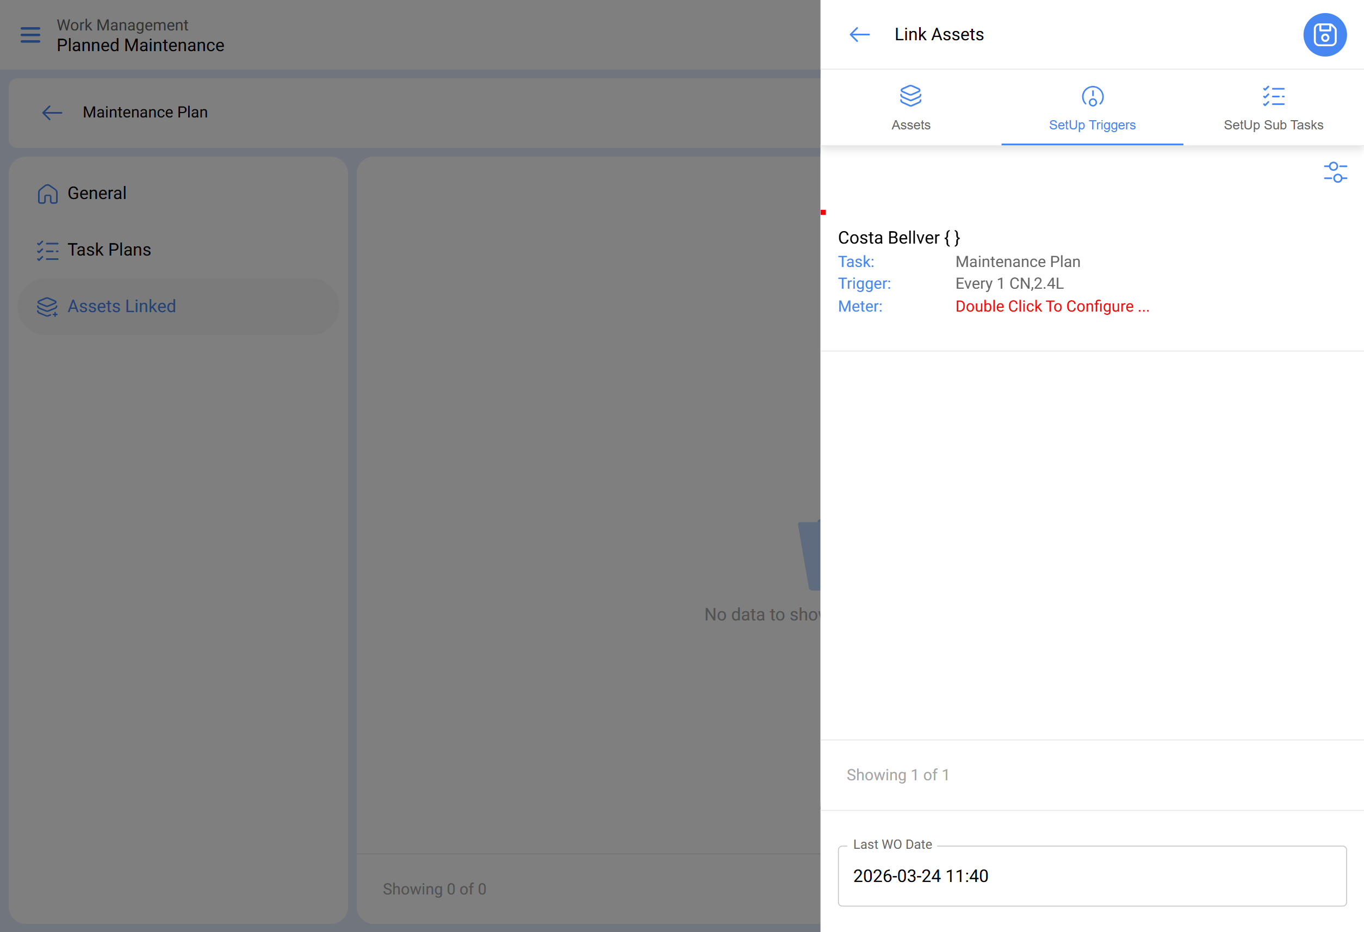The height and width of the screenshot is (932, 1364).
Task: Click the General home icon
Action: click(47, 194)
